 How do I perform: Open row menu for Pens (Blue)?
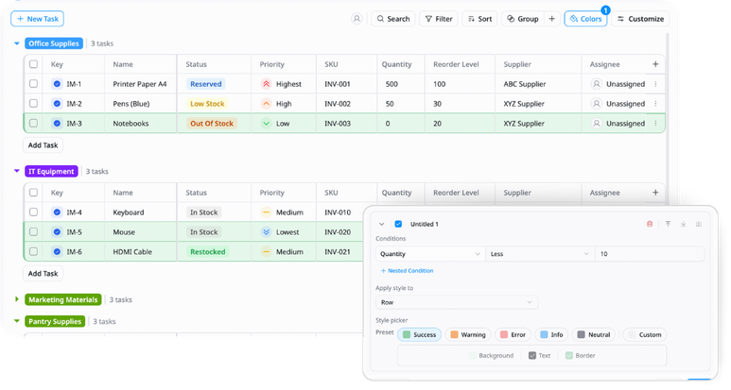655,103
